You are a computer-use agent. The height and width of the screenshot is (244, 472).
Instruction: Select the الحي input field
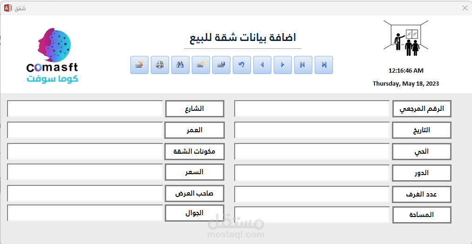click(312, 151)
